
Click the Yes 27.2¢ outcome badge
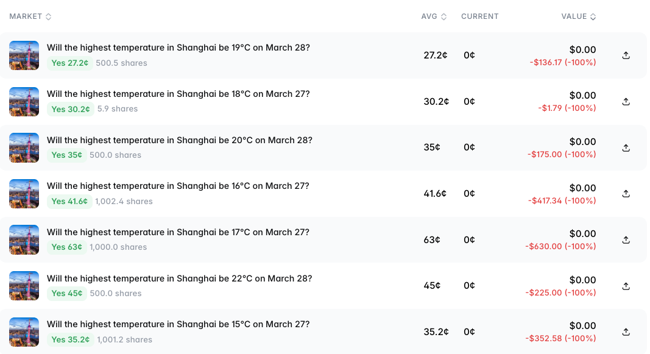(69, 63)
